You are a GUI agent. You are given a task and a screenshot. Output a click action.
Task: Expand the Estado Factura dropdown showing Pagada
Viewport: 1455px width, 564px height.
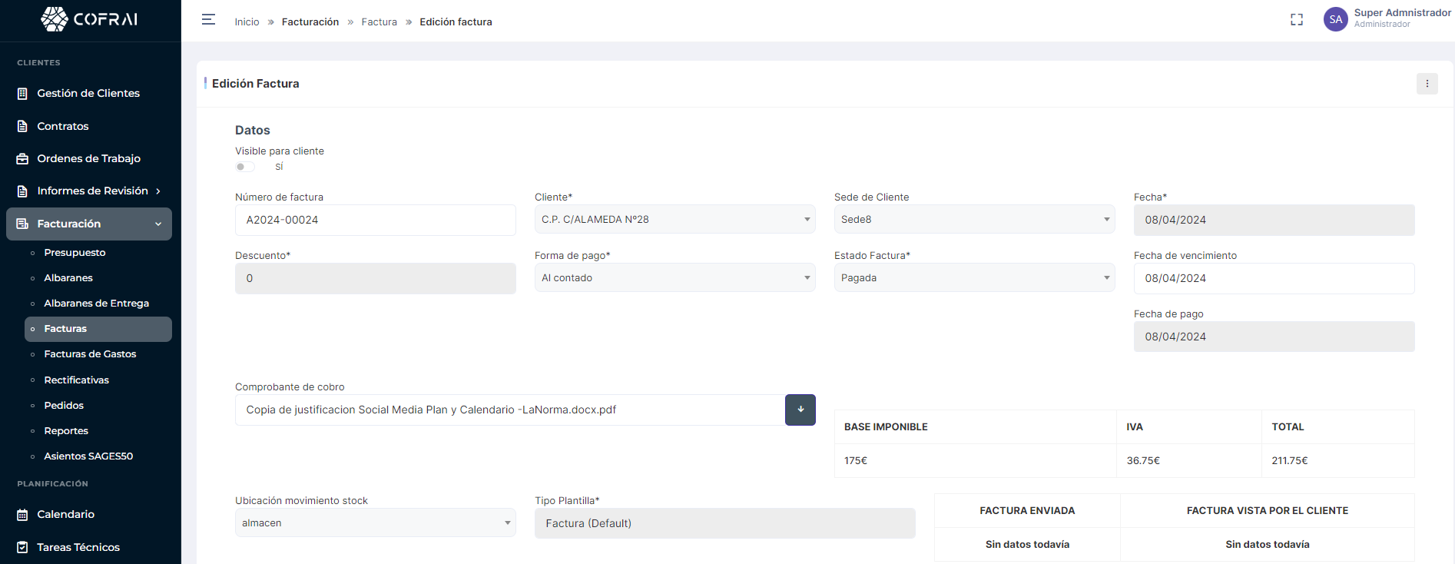[x=974, y=278]
